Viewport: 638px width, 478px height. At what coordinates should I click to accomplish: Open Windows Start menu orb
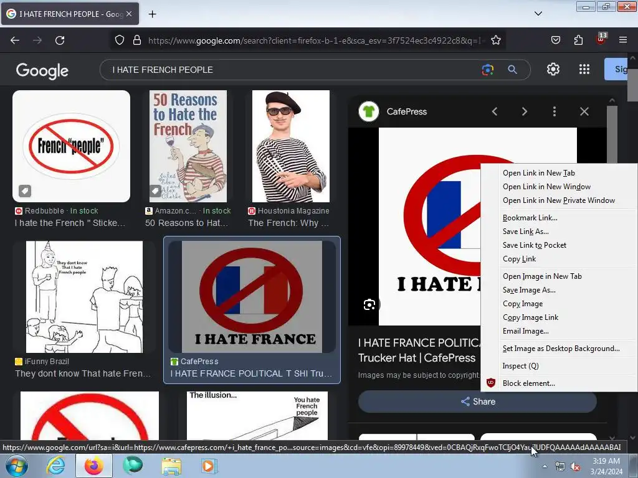[16, 466]
